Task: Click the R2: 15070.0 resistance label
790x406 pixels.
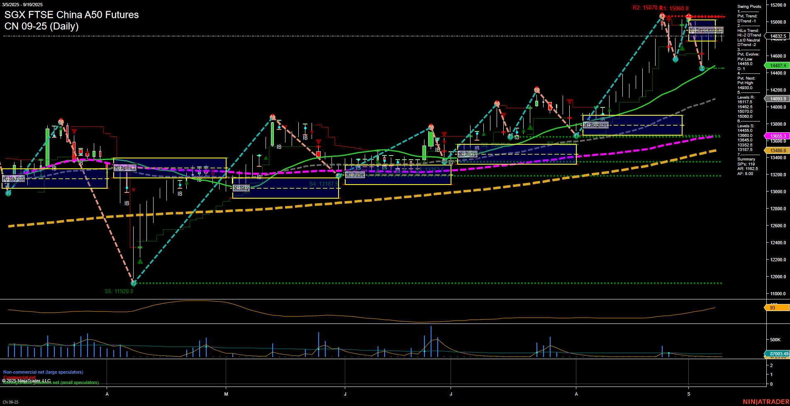Action: pyautogui.click(x=646, y=7)
